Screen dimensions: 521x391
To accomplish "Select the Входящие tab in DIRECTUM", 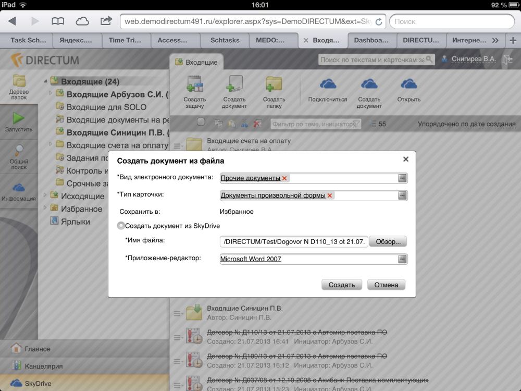I will [196, 62].
